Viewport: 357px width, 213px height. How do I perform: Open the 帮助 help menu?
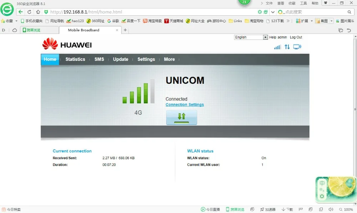[315, 3]
